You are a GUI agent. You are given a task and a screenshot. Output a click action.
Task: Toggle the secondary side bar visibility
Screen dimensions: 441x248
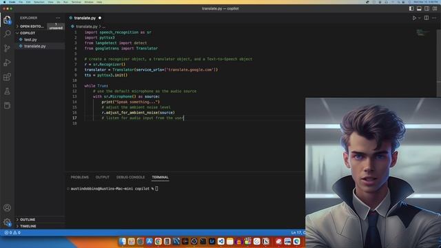427,9
